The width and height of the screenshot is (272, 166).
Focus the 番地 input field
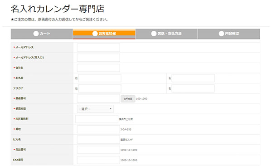click(98, 129)
